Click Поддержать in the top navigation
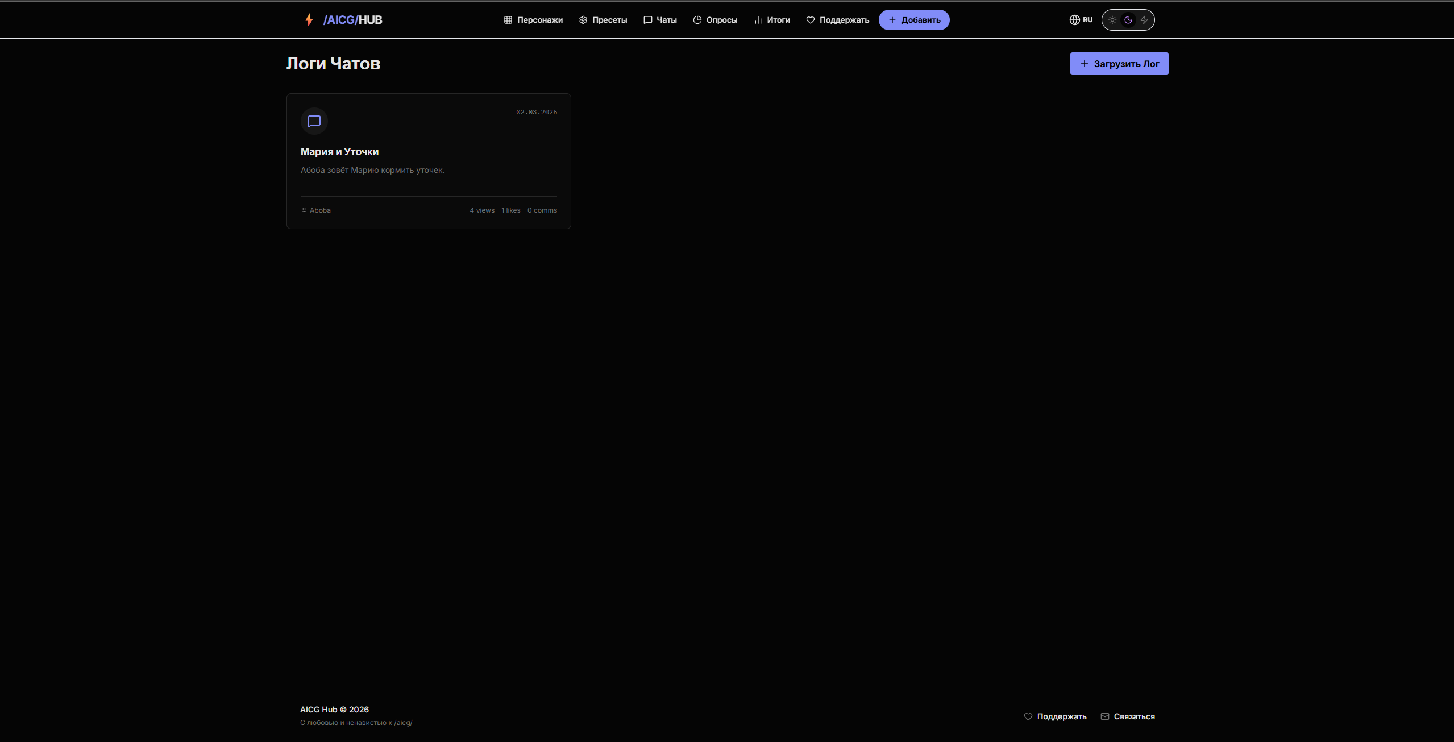 pyautogui.click(x=838, y=20)
